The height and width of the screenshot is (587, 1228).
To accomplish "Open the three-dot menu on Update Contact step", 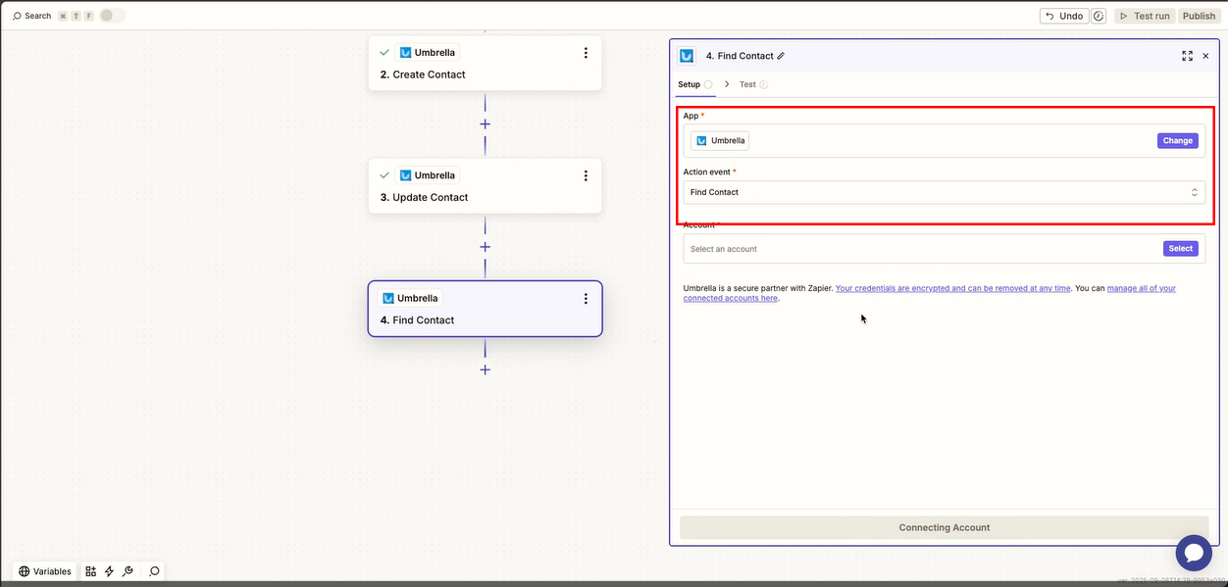I will 586,175.
